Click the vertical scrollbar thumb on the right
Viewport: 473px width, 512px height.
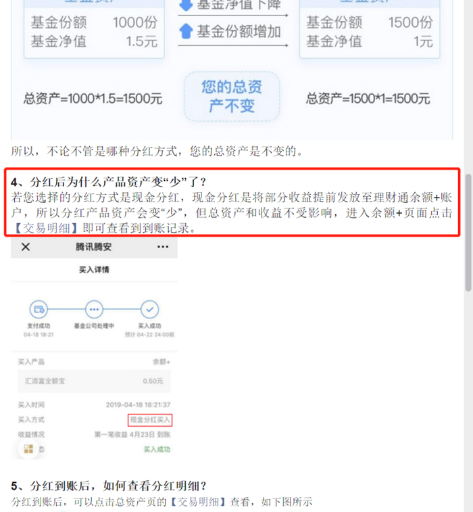click(468, 233)
